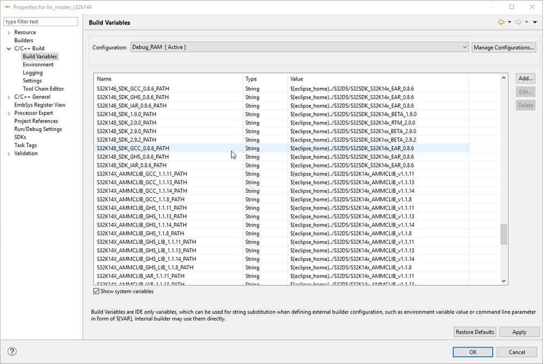Sort by the Name column header

(168, 79)
